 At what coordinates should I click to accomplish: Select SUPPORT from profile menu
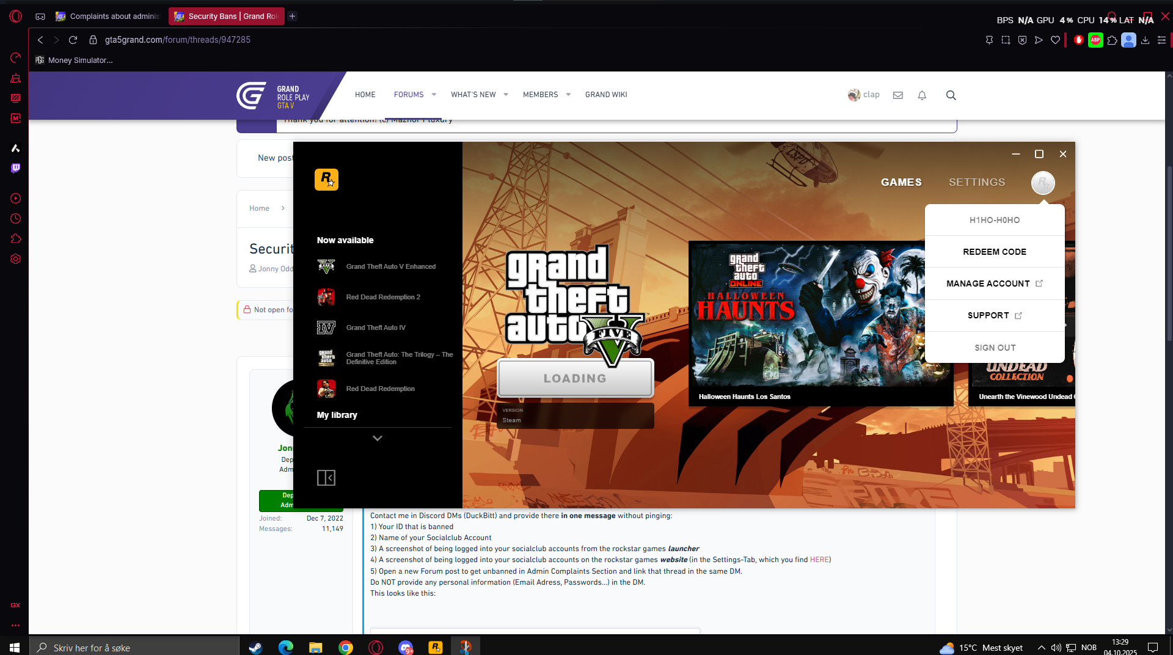point(995,315)
